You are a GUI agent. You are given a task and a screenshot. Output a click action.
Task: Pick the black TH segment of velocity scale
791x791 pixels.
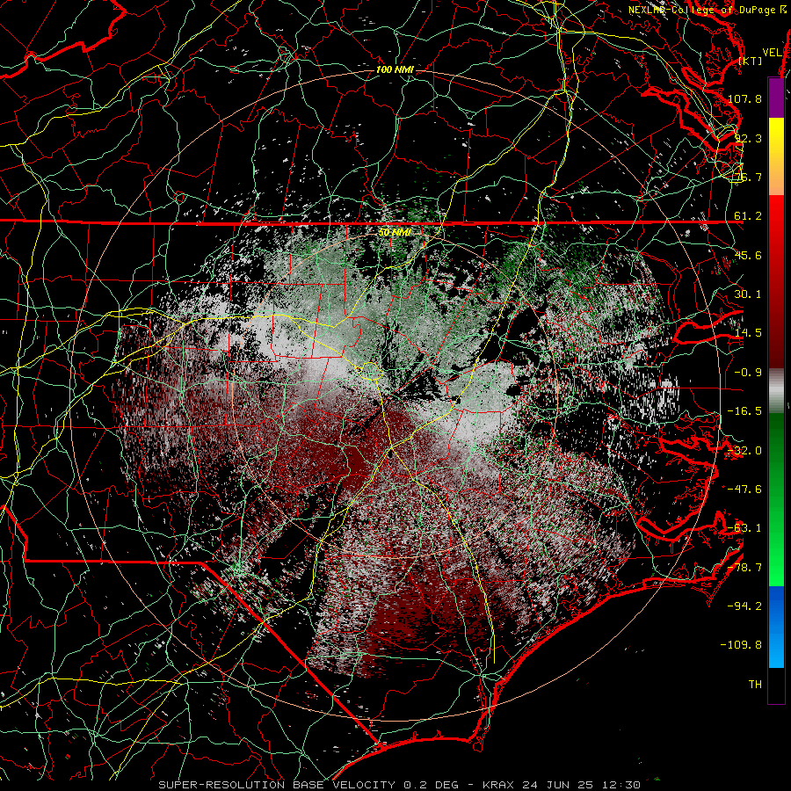tap(776, 685)
